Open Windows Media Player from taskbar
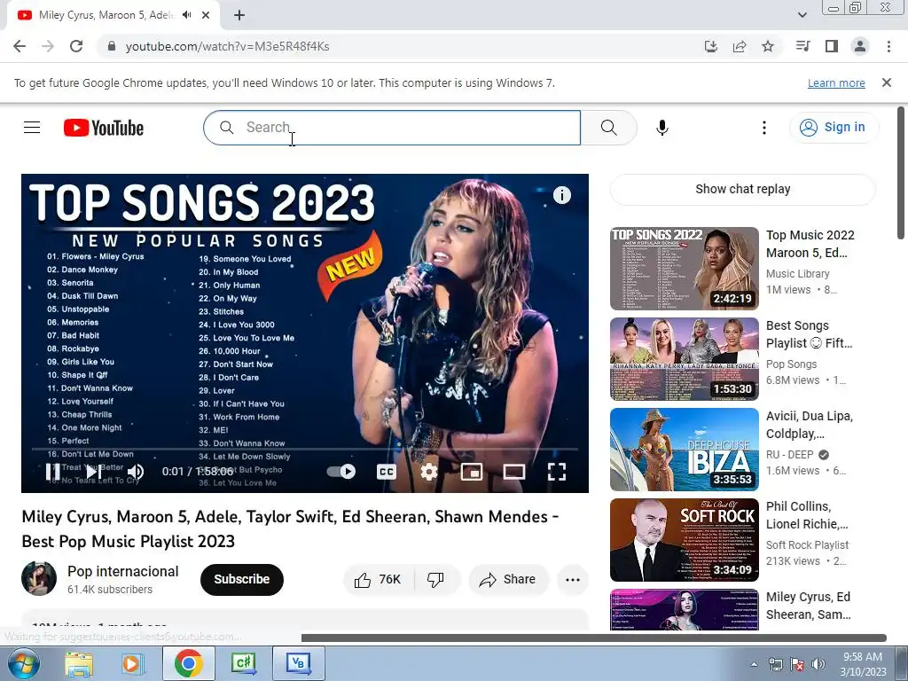908x681 pixels. (131, 663)
